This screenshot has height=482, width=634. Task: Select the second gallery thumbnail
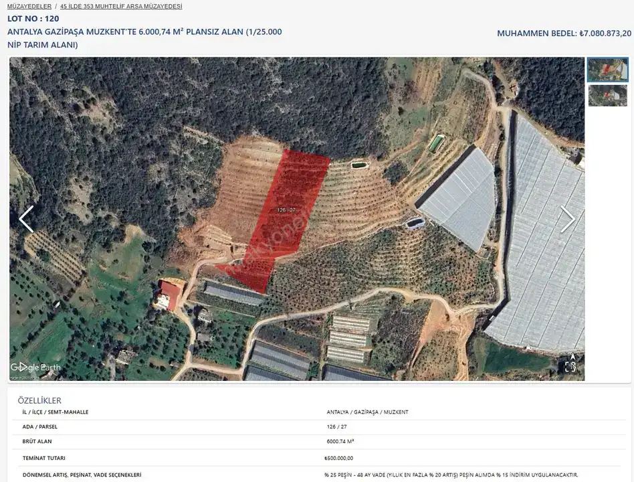point(608,96)
